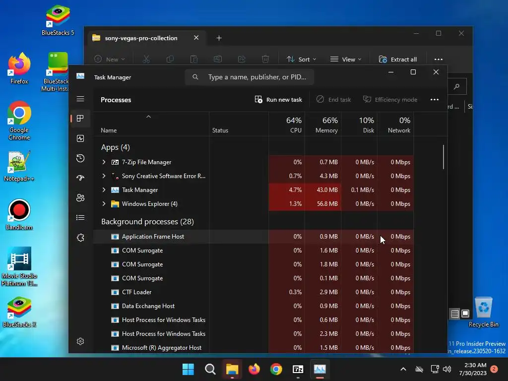Expand Task Manager process group
This screenshot has width=508, height=381.
pyautogui.click(x=104, y=190)
